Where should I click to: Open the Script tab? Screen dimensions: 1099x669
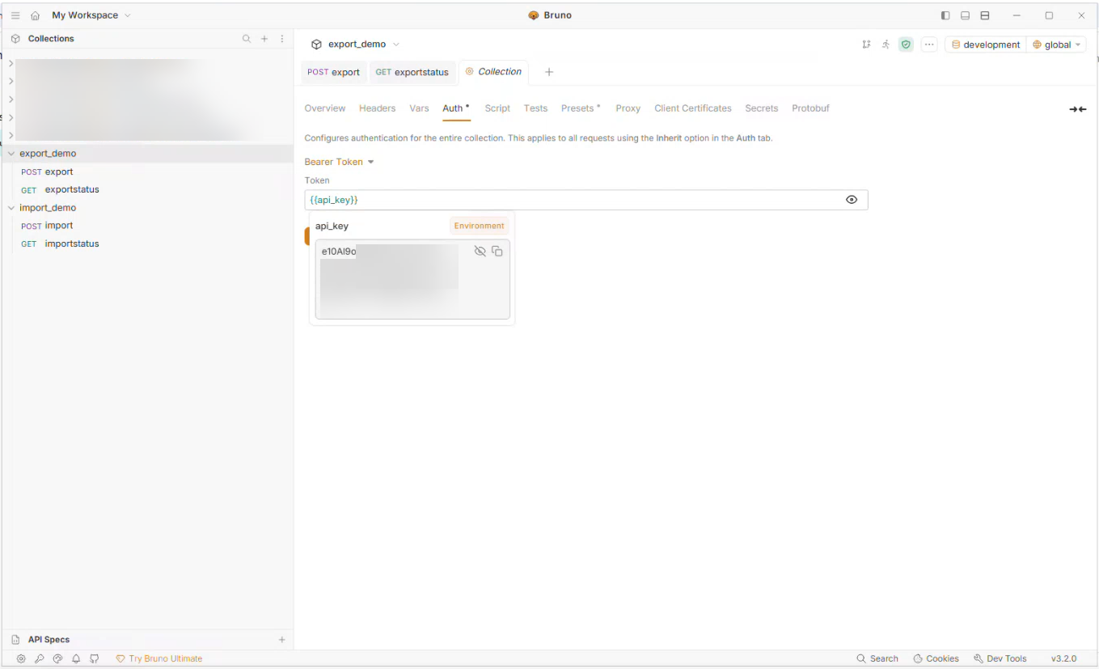point(497,108)
